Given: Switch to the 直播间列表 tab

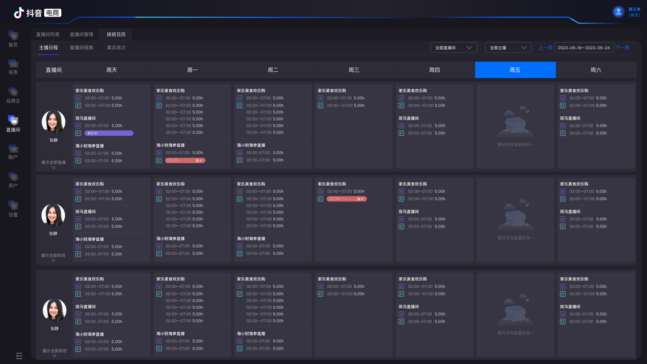Looking at the screenshot, I should coord(47,34).
